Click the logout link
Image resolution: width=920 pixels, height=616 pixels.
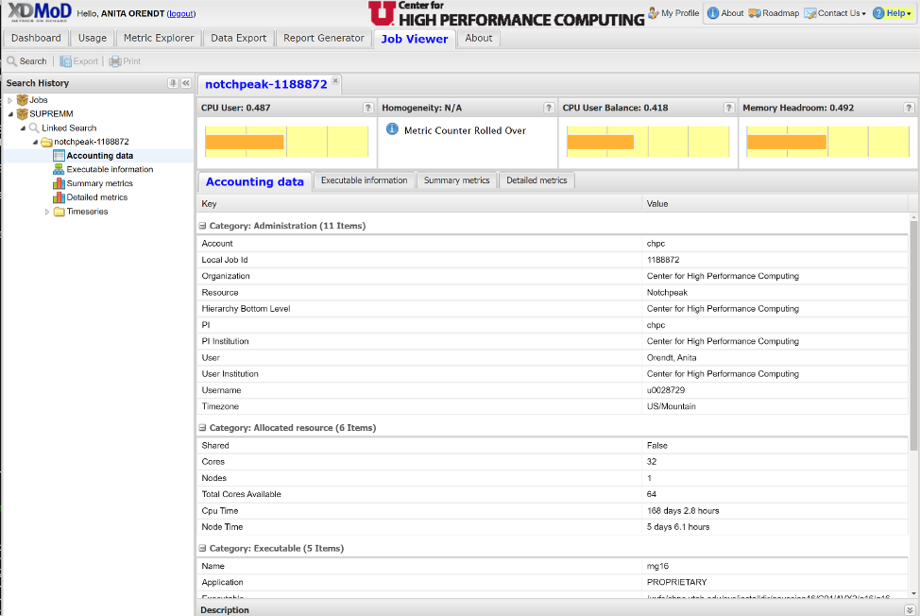(x=180, y=14)
